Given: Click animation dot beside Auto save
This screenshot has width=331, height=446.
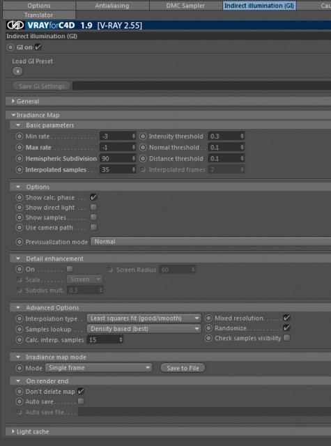Looking at the screenshot, I should point(19,401).
